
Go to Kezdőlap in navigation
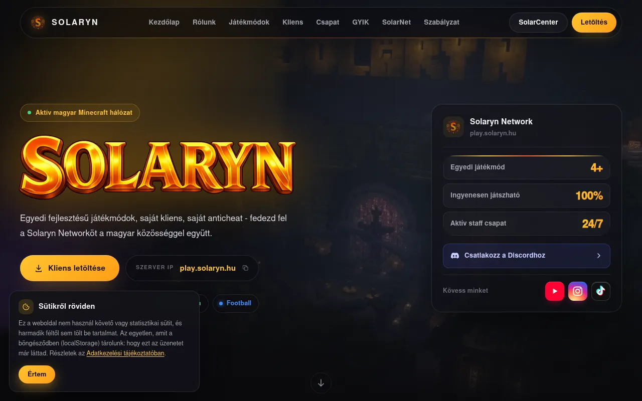coord(164,22)
